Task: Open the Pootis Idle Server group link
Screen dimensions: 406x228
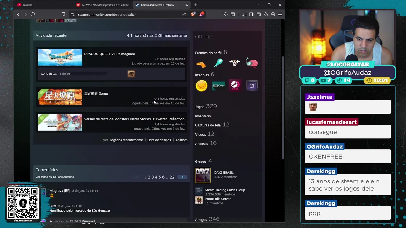Action: 218,199
